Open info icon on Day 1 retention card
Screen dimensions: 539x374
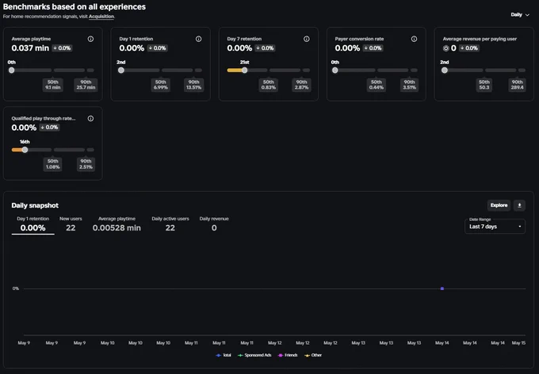[198, 39]
